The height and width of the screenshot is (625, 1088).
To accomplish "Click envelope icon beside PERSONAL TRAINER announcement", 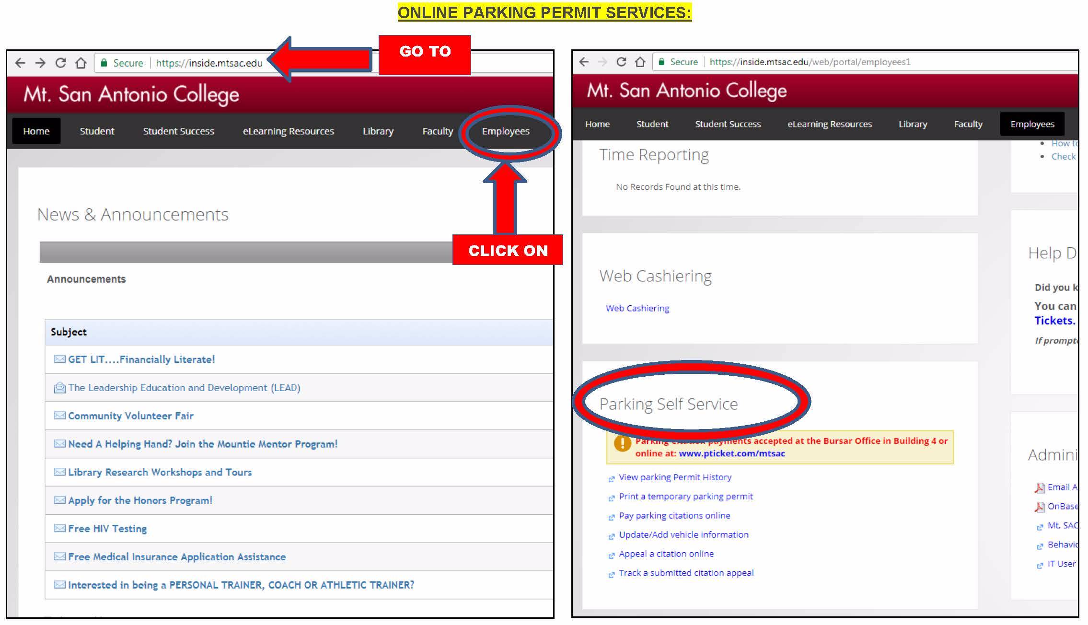I will 59,584.
